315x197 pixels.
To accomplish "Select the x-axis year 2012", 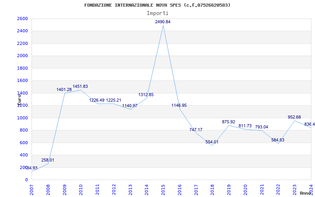I will tap(114, 190).
